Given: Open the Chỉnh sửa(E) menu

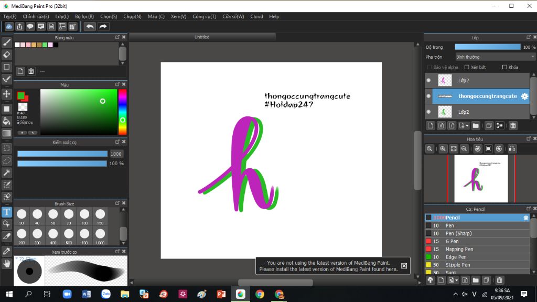Looking at the screenshot, I should [x=36, y=16].
